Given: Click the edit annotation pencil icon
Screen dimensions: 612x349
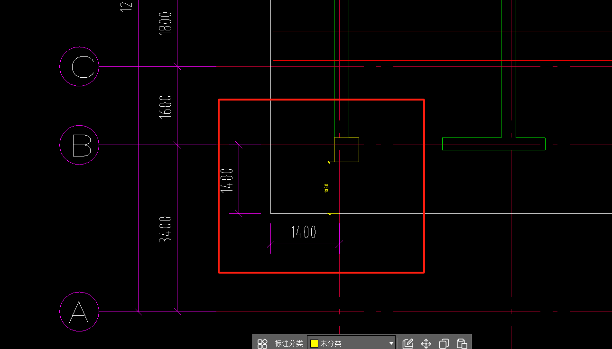Looking at the screenshot, I should [x=408, y=343].
